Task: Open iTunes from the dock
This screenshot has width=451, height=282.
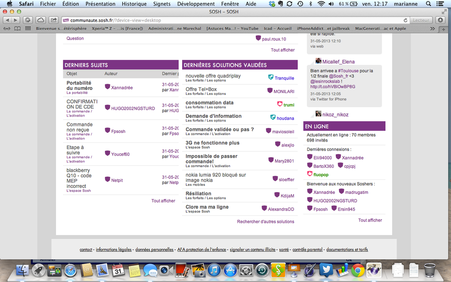Action: click(214, 270)
